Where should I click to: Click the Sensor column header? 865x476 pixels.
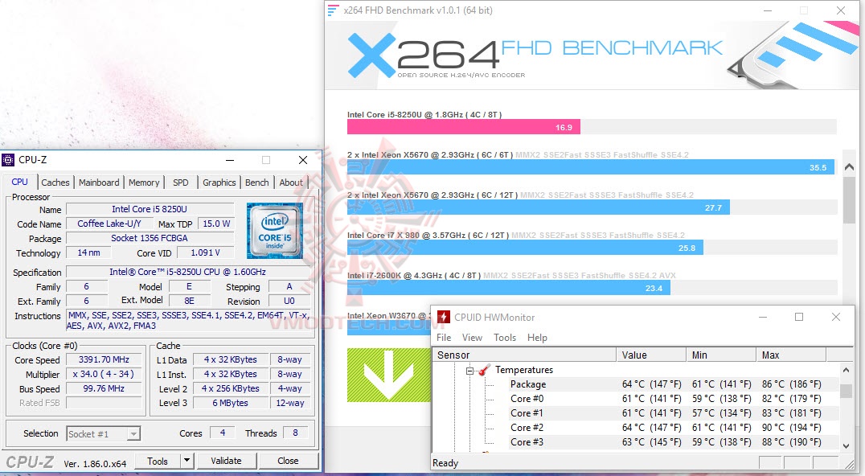(x=525, y=355)
